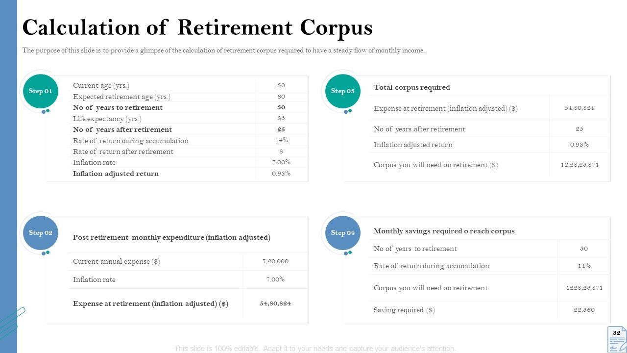Click the Expected retirement age (yrs.) label
The image size is (627, 353).
click(121, 97)
